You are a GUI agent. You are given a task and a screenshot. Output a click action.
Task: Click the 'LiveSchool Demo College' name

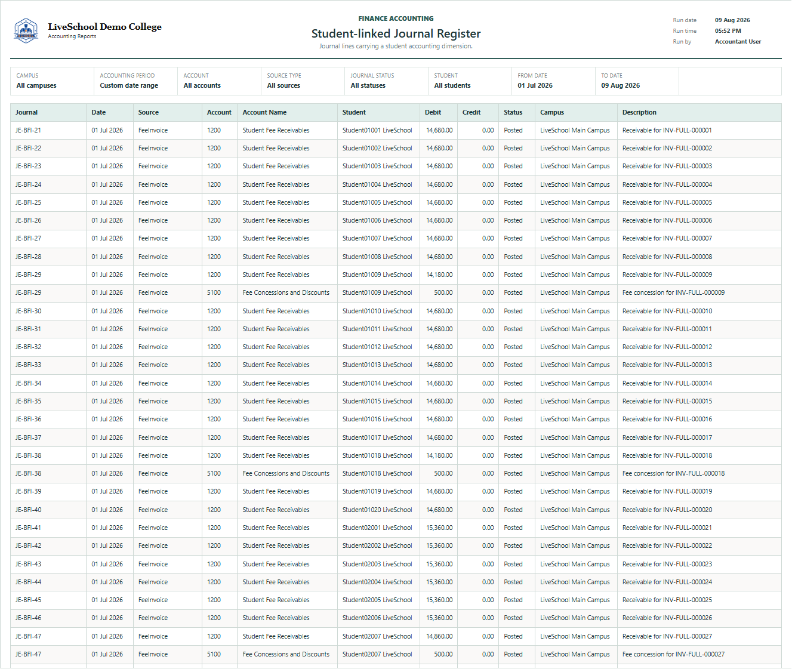click(x=105, y=26)
